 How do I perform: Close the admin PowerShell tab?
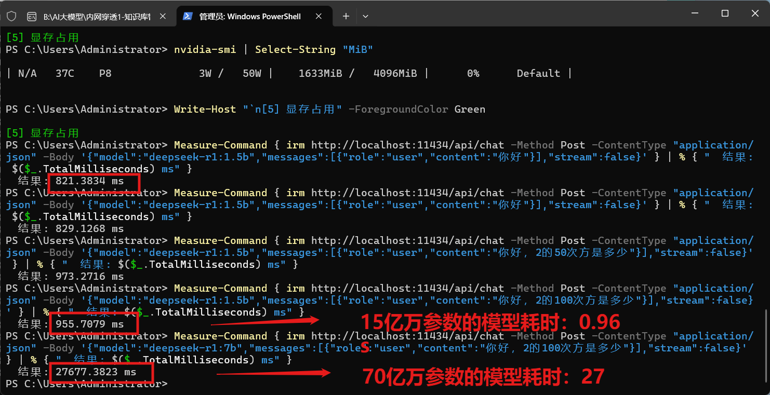[x=318, y=16]
